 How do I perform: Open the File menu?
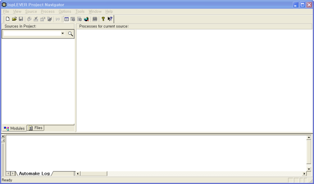[x=6, y=11]
